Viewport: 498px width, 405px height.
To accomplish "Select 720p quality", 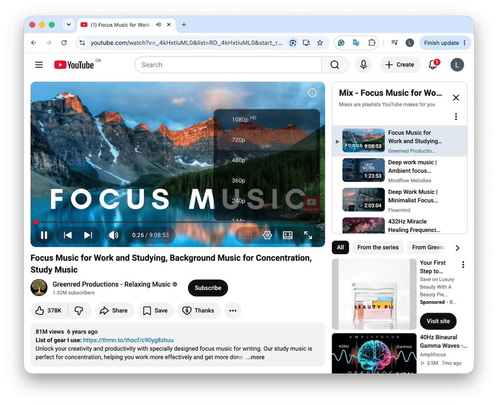I will pos(267,140).
